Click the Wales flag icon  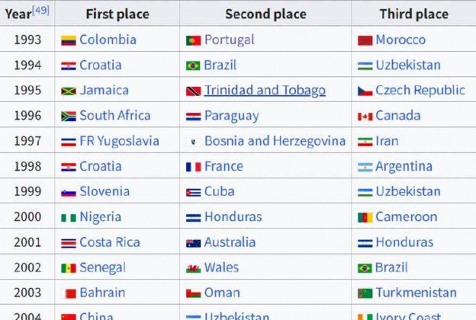point(193,268)
